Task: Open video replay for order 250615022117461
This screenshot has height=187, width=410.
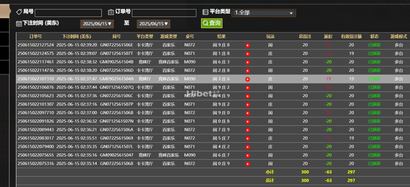Action: pos(247,62)
